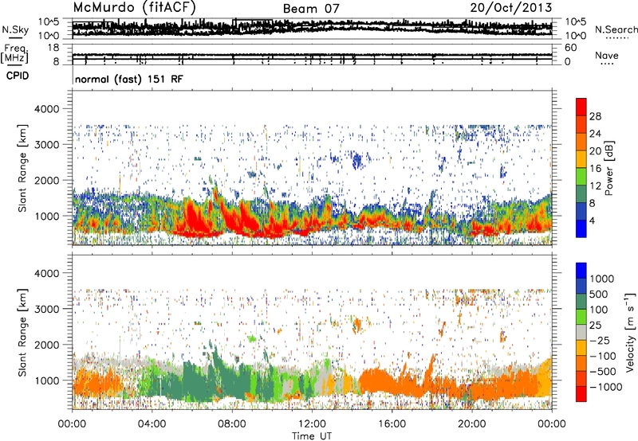Click the Nave legend label
The height and width of the screenshot is (441, 638).
(607, 55)
